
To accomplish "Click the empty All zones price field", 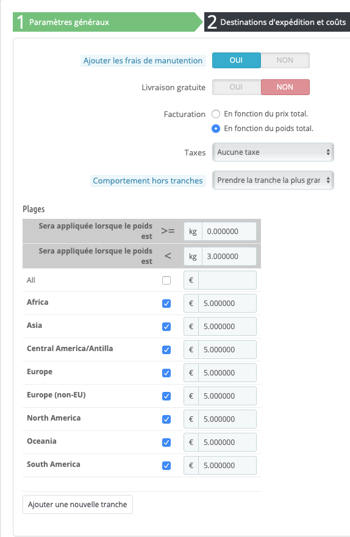I will (x=227, y=280).
